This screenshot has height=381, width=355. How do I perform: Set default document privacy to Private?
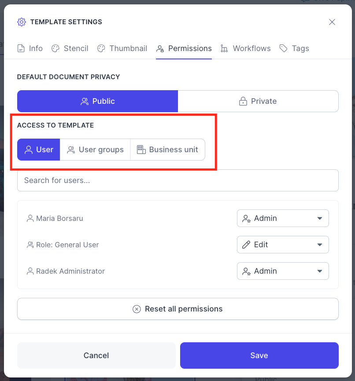click(x=258, y=101)
